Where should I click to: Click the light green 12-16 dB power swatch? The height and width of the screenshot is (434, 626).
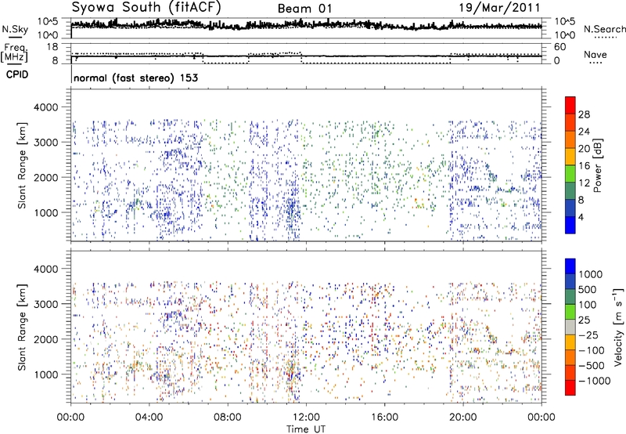coord(570,174)
